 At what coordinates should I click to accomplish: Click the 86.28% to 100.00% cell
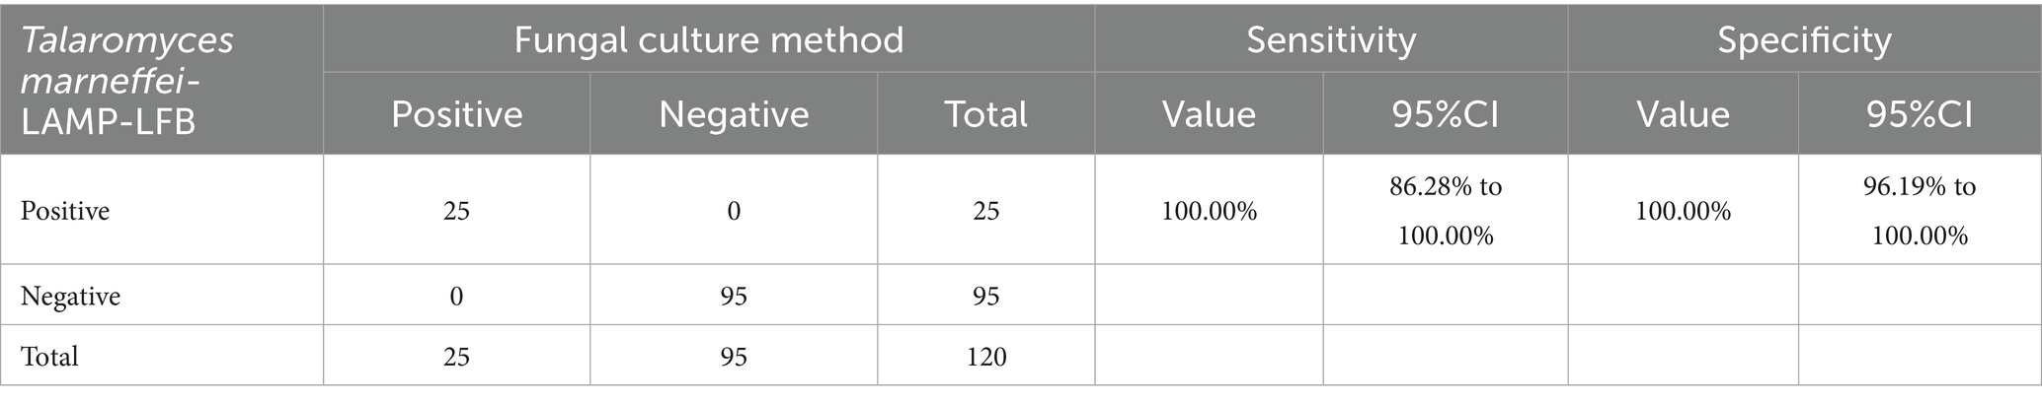(x=1446, y=211)
